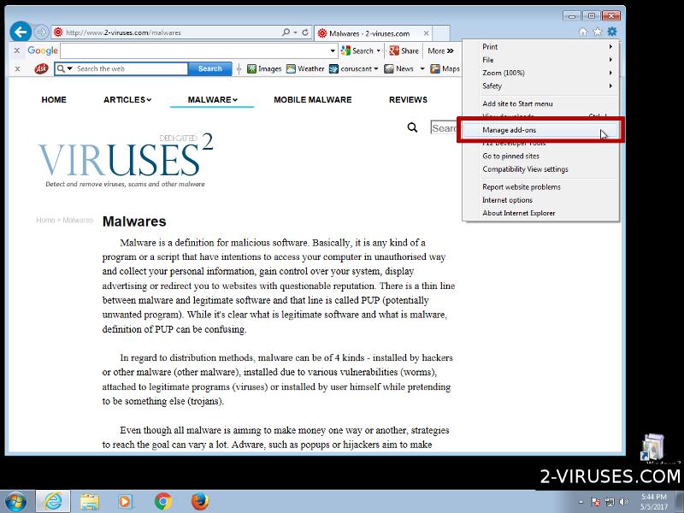Close the Malwares - 2-viruses.com tab
The height and width of the screenshot is (513, 684).
click(426, 33)
